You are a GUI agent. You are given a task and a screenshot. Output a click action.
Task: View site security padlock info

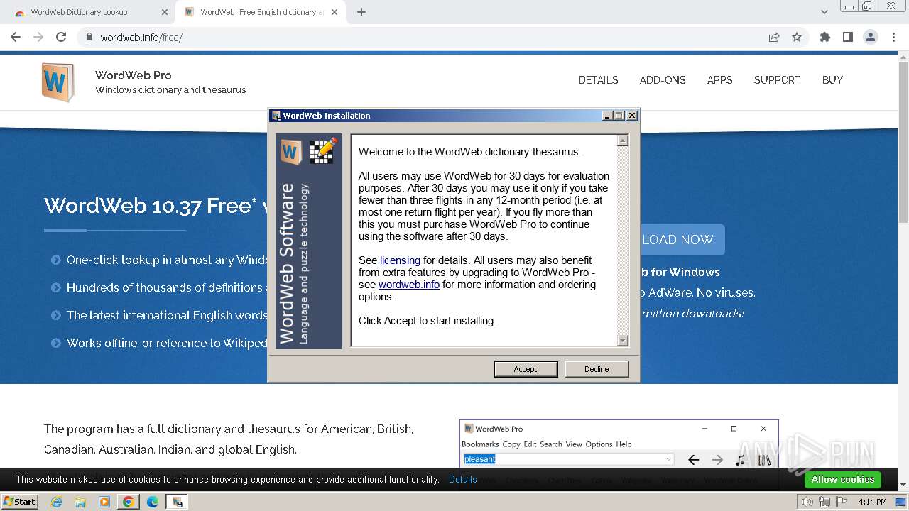point(89,37)
